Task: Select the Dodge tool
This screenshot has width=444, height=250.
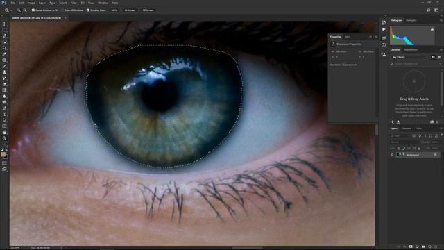Action: point(4,102)
